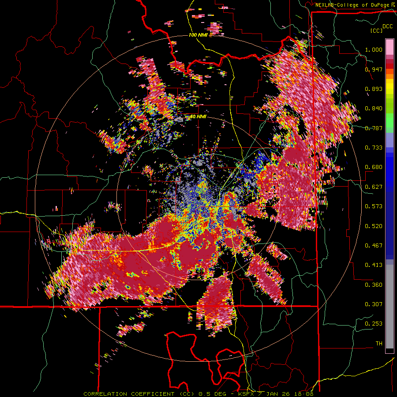Click the 0.467 scale value
The height and width of the screenshot is (397, 397).
374,246
